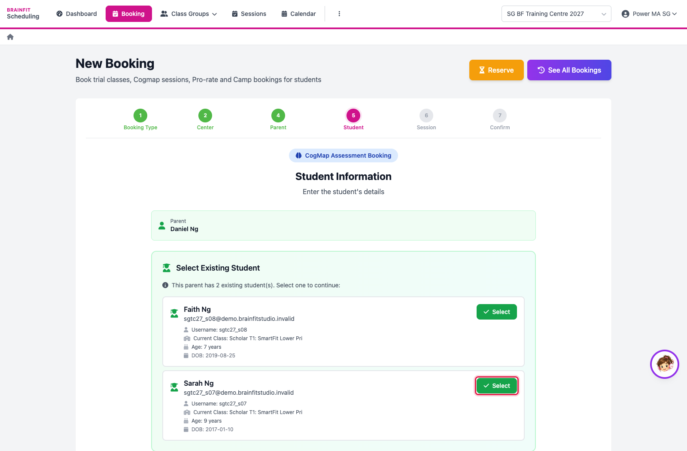Click the Select Existing Student header icon
This screenshot has width=687, height=451.
(167, 268)
